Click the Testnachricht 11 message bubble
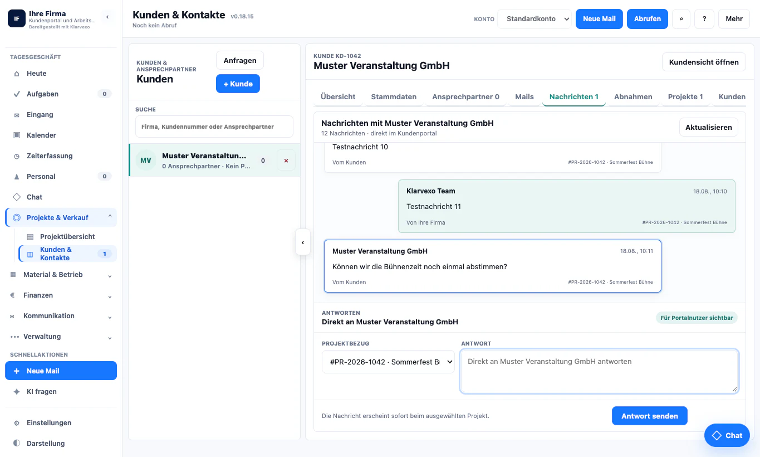Viewport: 760px width, 457px height. pyautogui.click(x=567, y=206)
